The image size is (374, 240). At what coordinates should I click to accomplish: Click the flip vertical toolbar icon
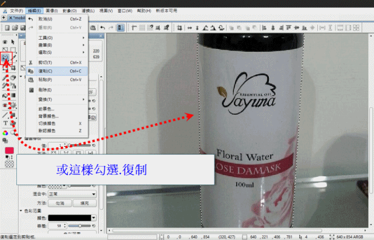click(x=198, y=28)
